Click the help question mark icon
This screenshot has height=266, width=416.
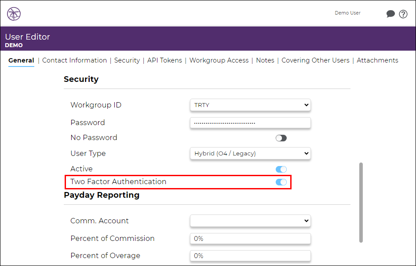coord(403,14)
